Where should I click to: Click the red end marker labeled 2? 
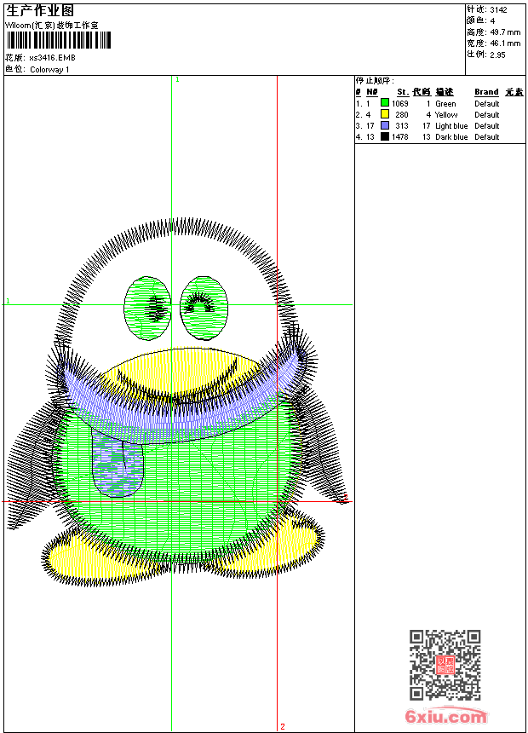282,726
